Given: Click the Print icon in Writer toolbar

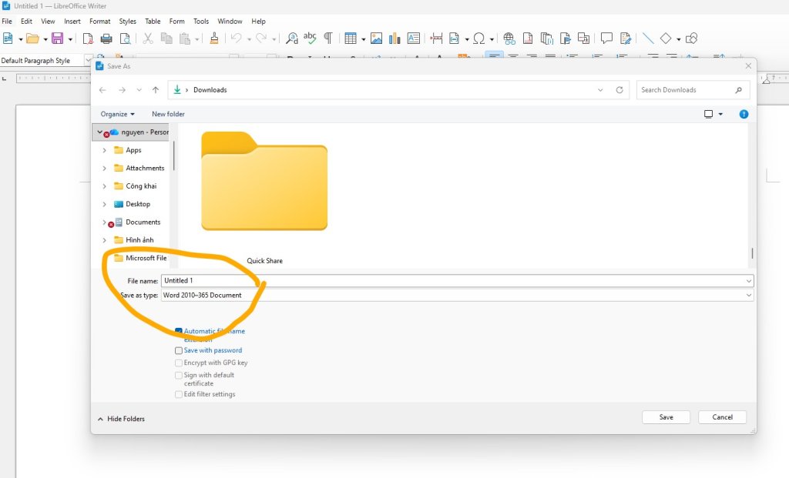Looking at the screenshot, I should click(106, 38).
